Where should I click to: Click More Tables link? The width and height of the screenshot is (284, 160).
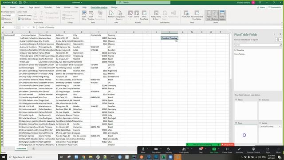[x=240, y=54]
